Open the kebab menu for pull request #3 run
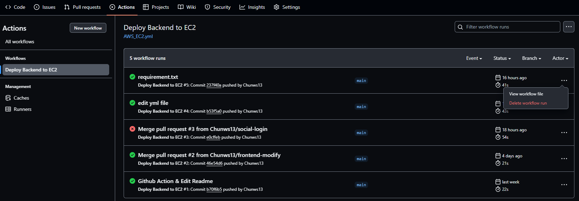Image resolution: width=579 pixels, height=201 pixels. [x=564, y=133]
